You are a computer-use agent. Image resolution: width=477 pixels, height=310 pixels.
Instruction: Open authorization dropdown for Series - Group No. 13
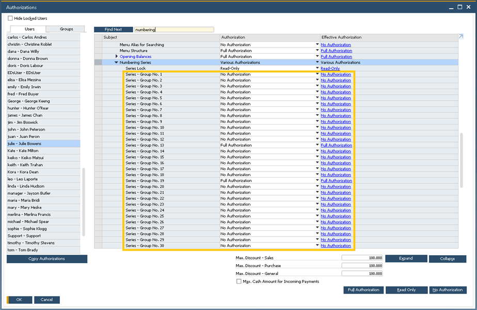(x=317, y=145)
